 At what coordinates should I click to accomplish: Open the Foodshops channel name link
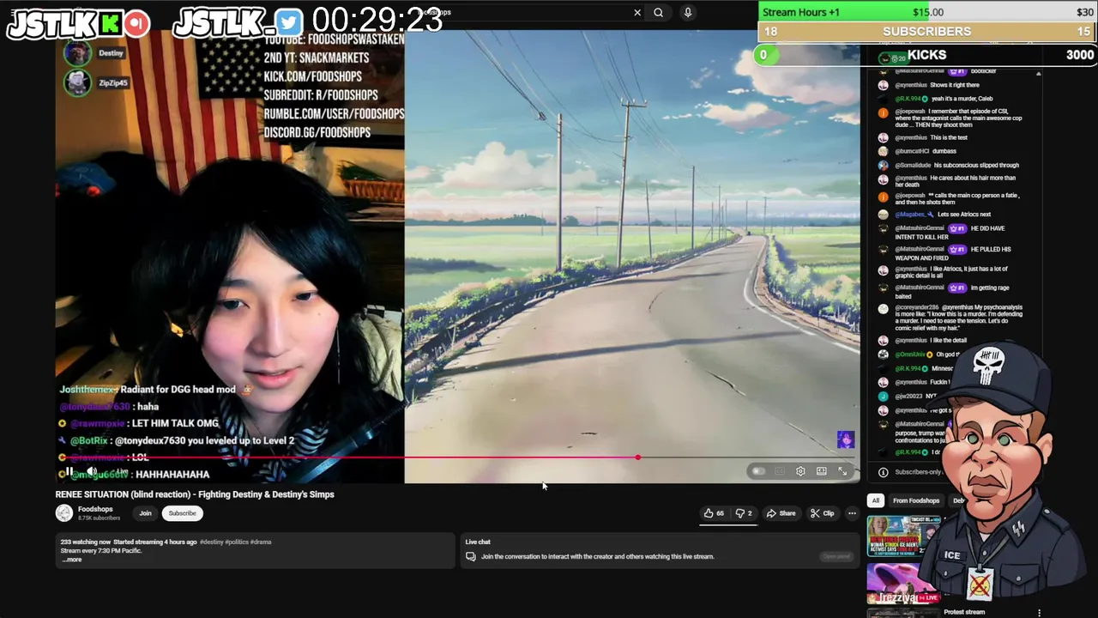pos(95,509)
